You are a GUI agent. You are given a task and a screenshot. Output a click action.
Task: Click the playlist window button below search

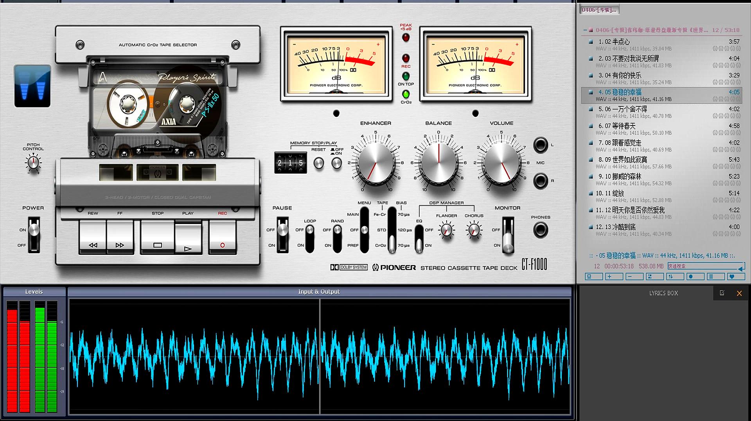click(593, 277)
